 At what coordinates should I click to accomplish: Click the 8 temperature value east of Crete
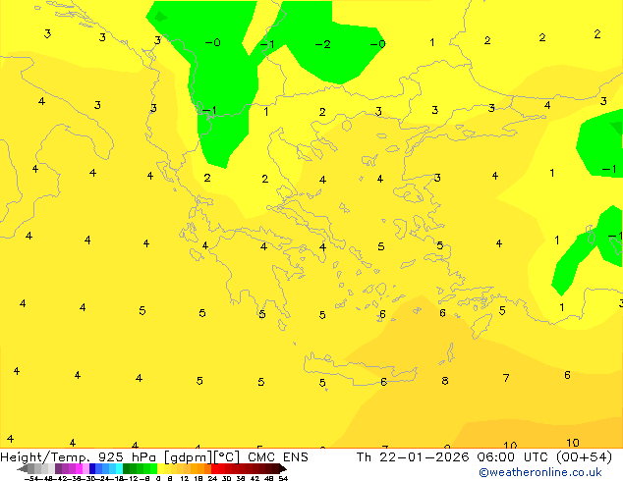pos(445,381)
